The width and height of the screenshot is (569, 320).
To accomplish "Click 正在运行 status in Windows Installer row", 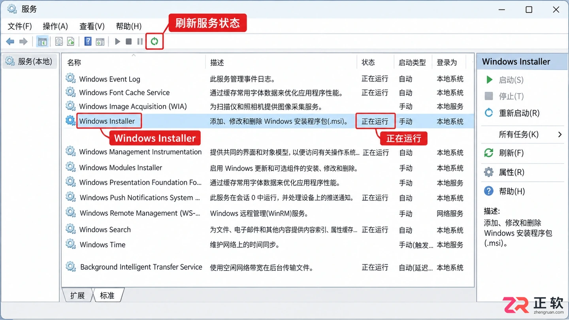I will click(375, 121).
